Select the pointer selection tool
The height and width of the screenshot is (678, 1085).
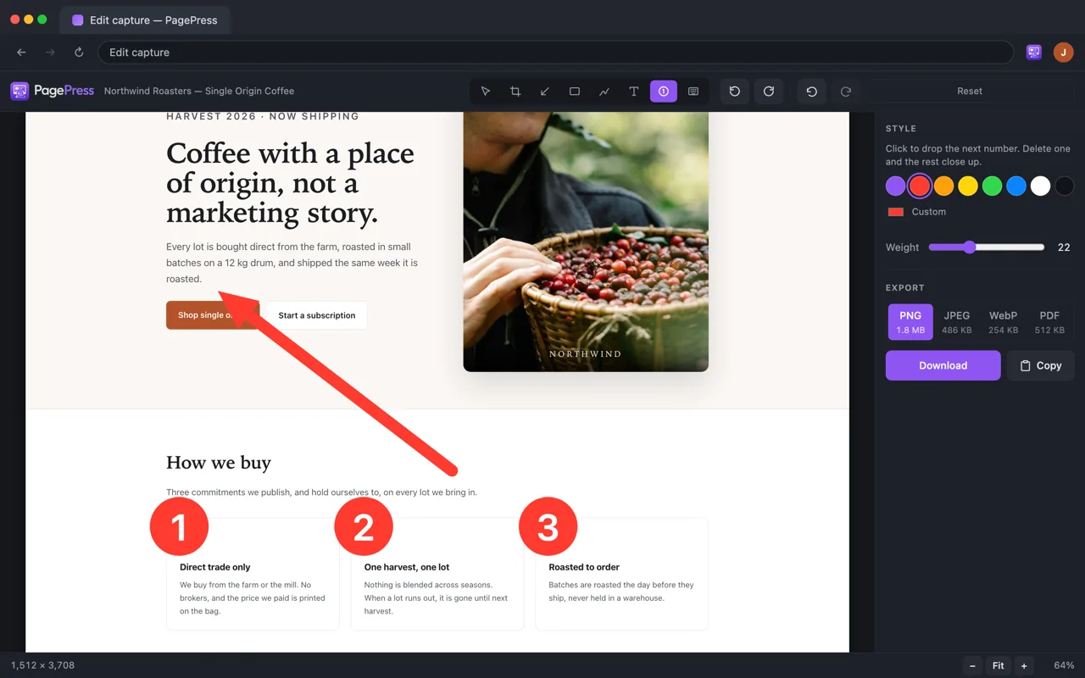pyautogui.click(x=486, y=92)
